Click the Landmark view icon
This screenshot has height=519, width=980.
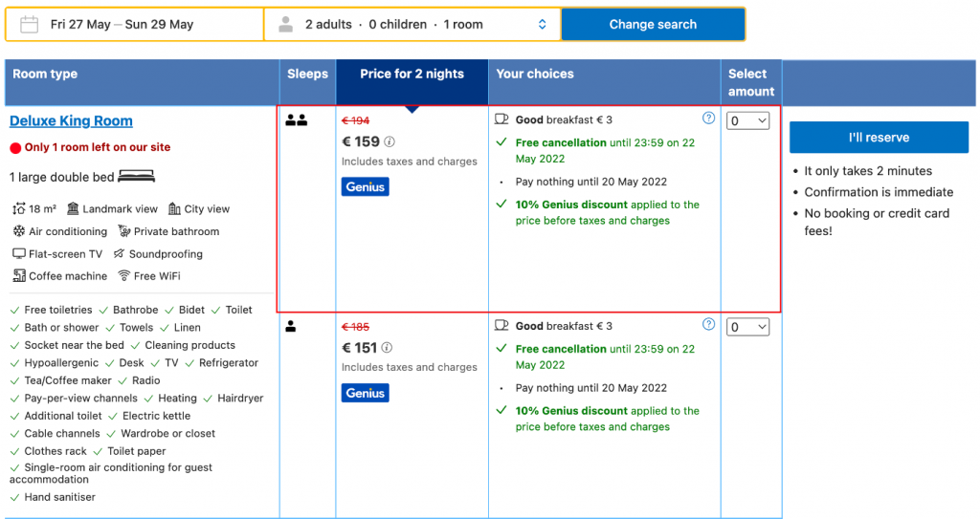click(73, 209)
